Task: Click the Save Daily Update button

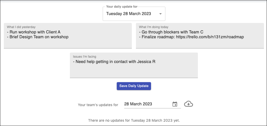Action: pos(134,86)
